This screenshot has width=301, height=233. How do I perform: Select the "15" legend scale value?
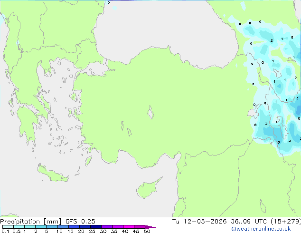[x=70, y=231]
